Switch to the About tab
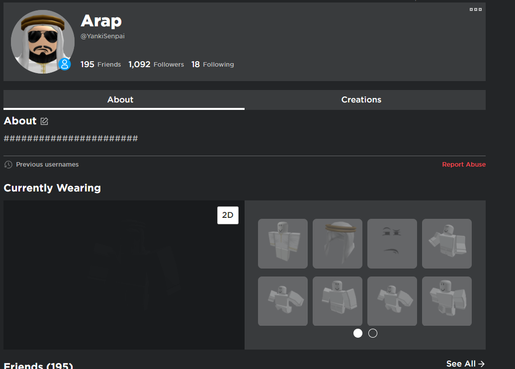 [x=124, y=100]
